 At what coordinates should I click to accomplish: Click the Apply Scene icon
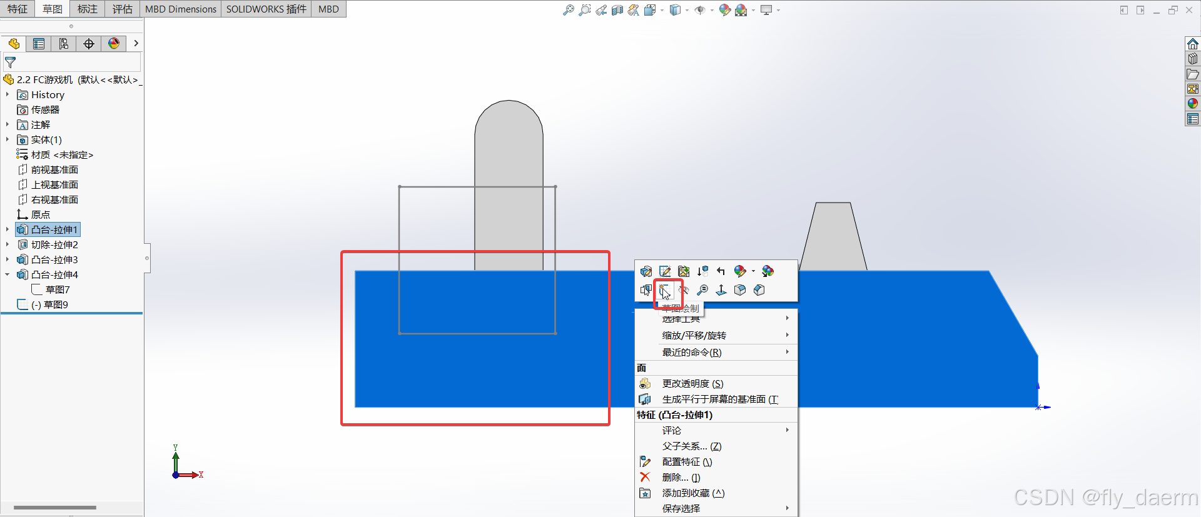(741, 10)
